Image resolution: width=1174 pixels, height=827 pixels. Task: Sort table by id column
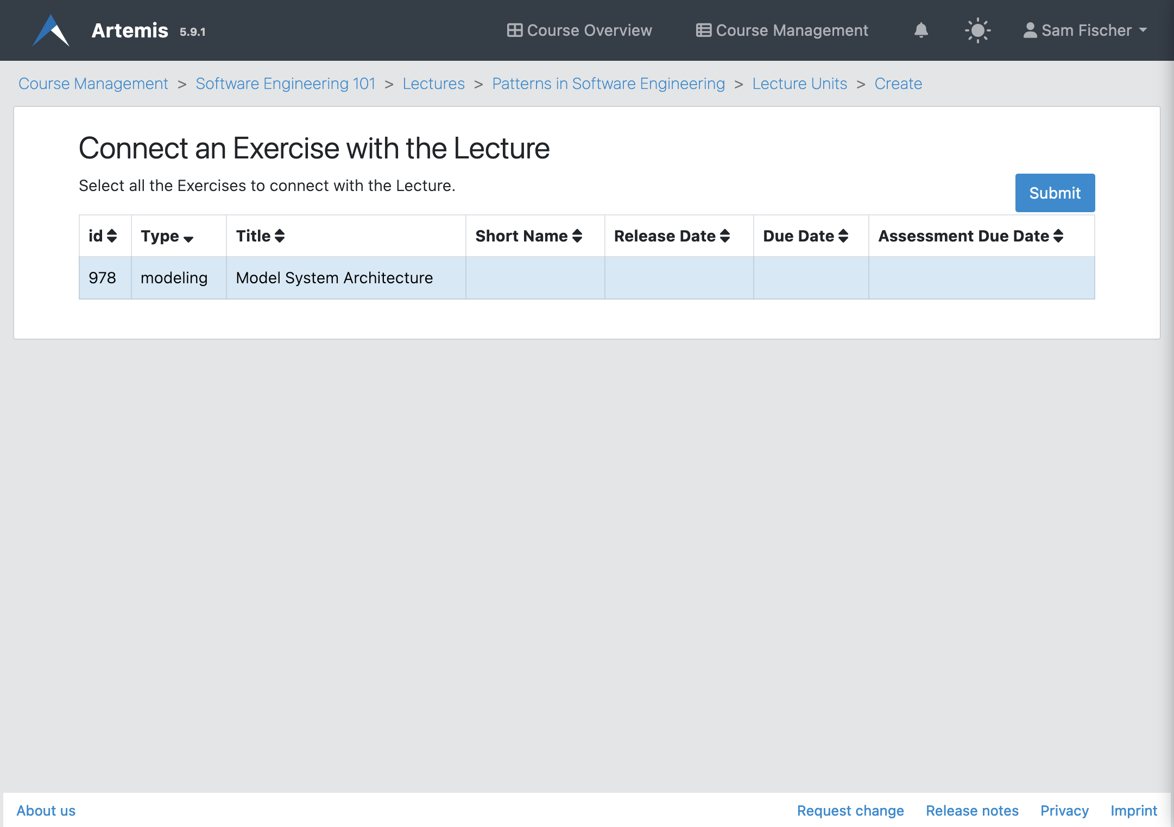pos(103,236)
